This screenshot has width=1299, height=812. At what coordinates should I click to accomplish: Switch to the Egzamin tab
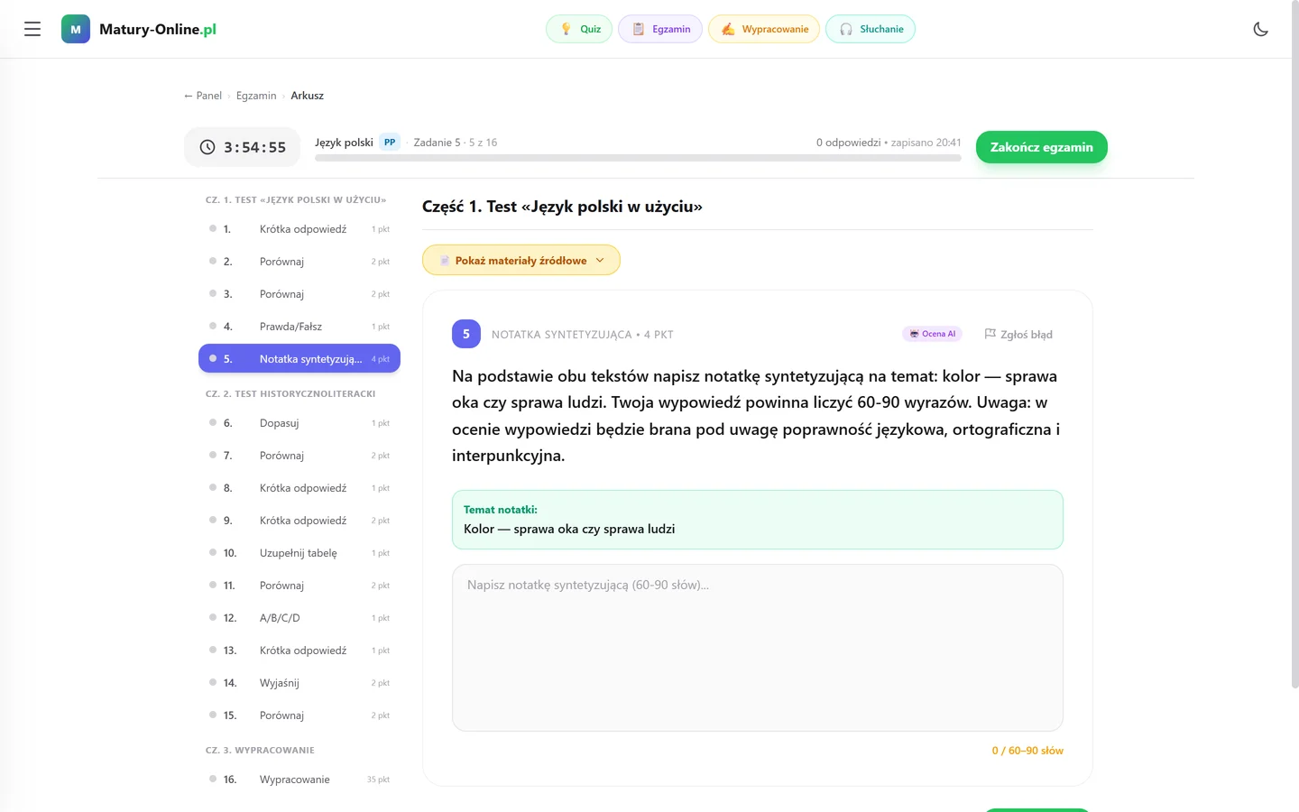[660, 29]
